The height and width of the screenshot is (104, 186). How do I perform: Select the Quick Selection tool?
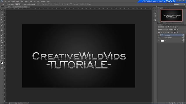(x=2, y=17)
